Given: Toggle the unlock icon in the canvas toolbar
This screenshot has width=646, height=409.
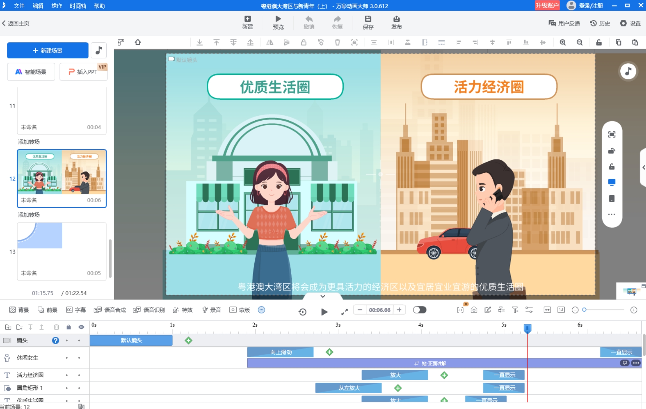Looking at the screenshot, I should pyautogui.click(x=599, y=42).
